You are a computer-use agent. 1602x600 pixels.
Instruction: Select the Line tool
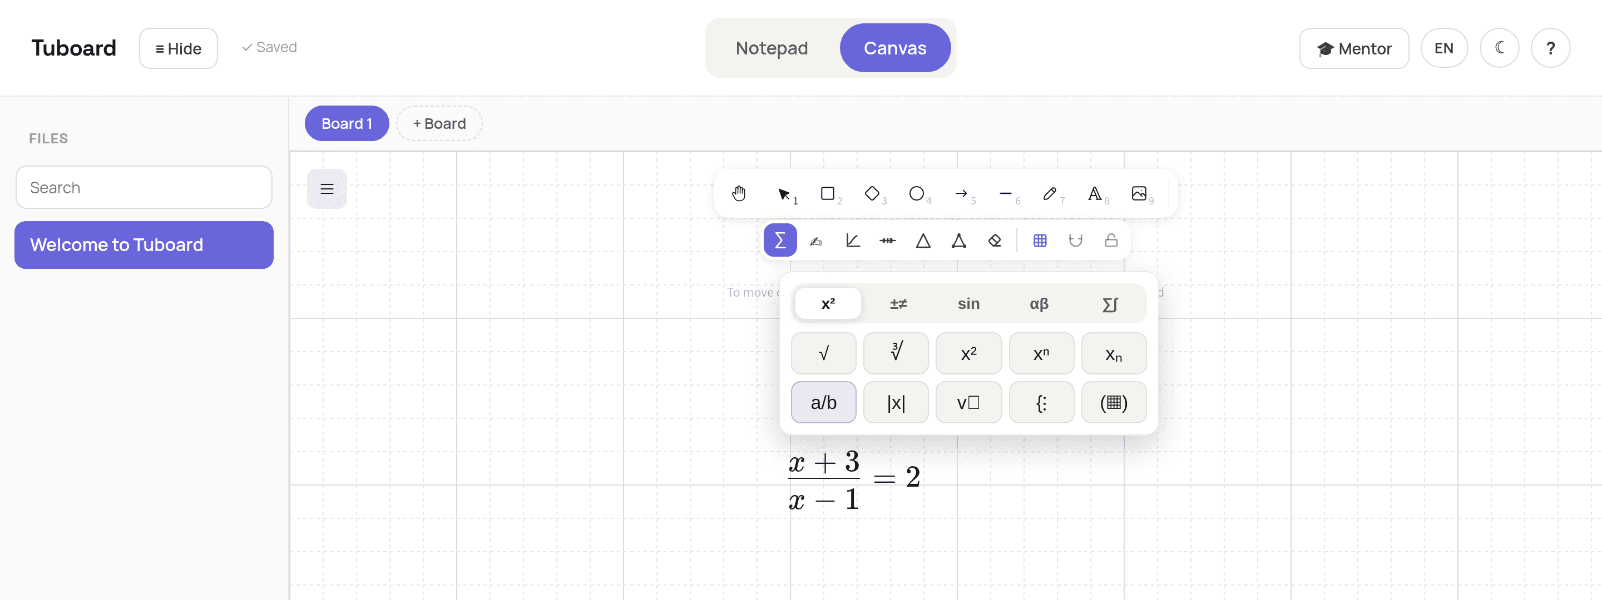click(1006, 194)
